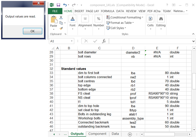Switch to the Data sheet tab
The image size is (196, 137).
115,134
